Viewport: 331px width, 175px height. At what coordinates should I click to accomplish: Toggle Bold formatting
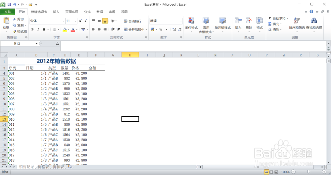tap(32, 29)
